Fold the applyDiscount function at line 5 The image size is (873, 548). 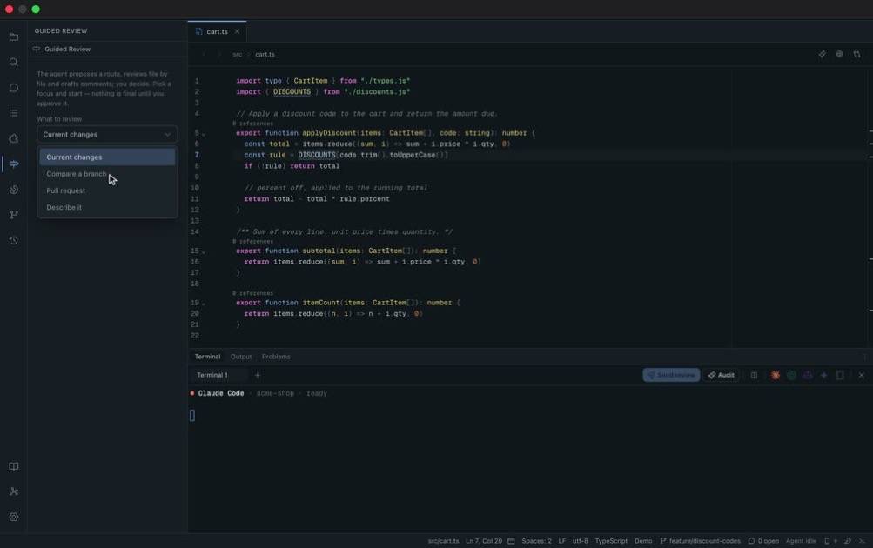(x=204, y=134)
